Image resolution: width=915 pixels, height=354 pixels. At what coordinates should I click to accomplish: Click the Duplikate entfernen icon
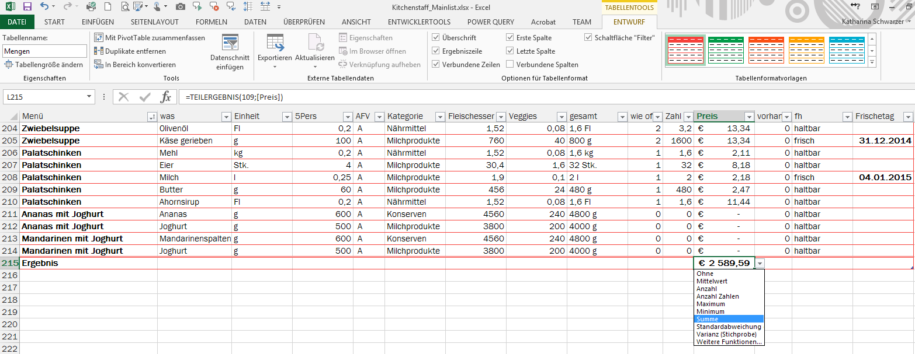[x=99, y=51]
